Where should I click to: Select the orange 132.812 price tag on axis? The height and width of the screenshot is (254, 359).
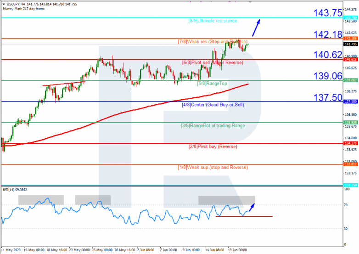tap(351, 164)
